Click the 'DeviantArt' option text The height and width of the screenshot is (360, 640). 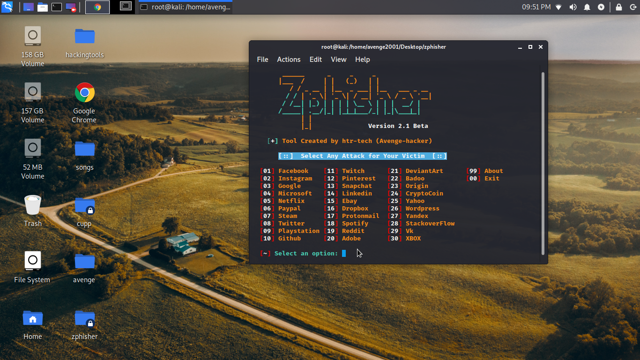(424, 171)
